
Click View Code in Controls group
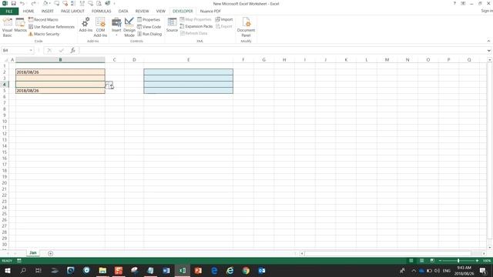click(x=149, y=27)
